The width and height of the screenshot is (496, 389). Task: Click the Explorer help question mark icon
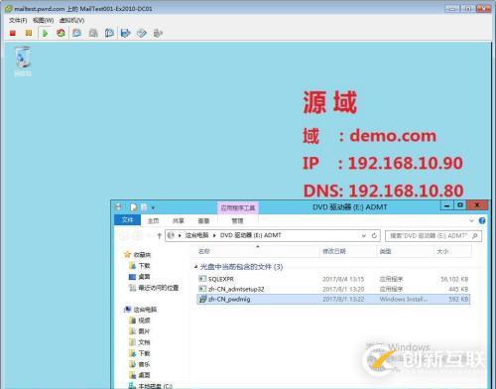click(x=482, y=220)
